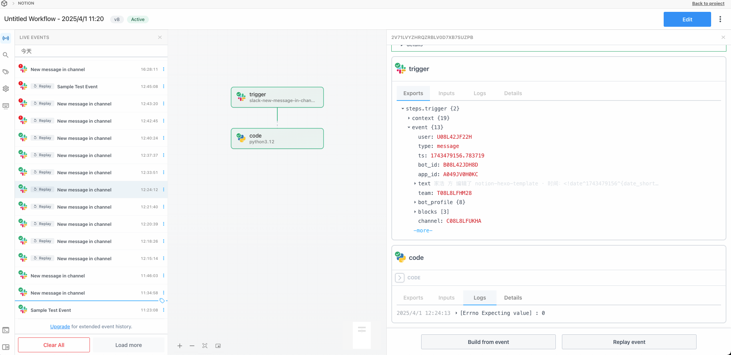Replay the 12:37:37 channel message event
Image resolution: width=731 pixels, height=355 pixels.
click(x=42, y=155)
